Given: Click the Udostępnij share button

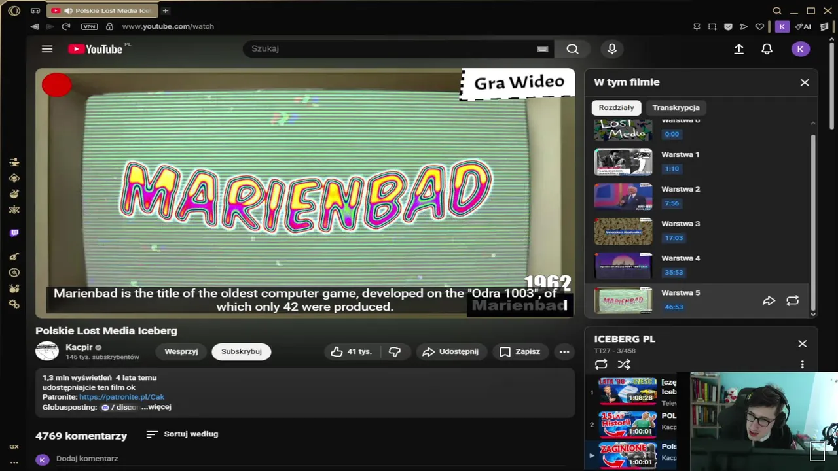Looking at the screenshot, I should 450,351.
